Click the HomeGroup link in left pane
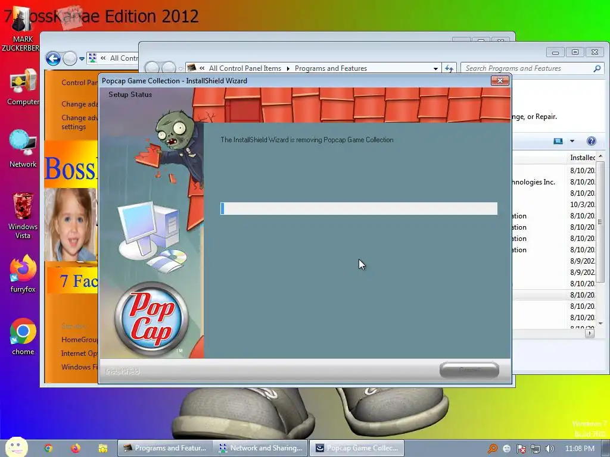The height and width of the screenshot is (457, 610). 79,340
